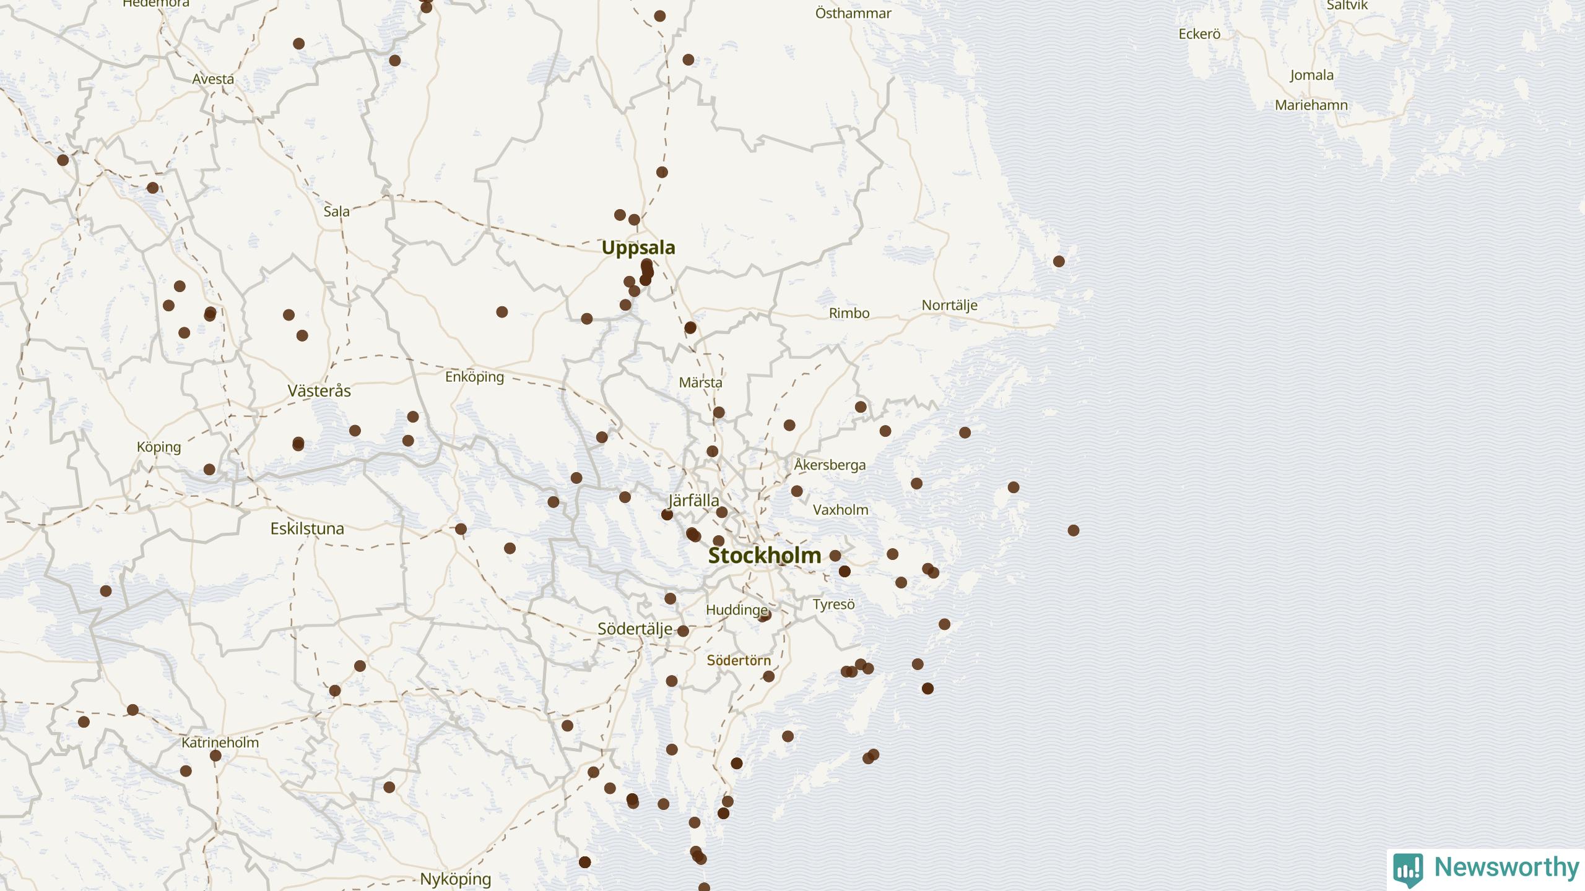Select the dot in the lake southwest of Eskilstuna
The height and width of the screenshot is (891, 1585).
pyautogui.click(x=106, y=591)
